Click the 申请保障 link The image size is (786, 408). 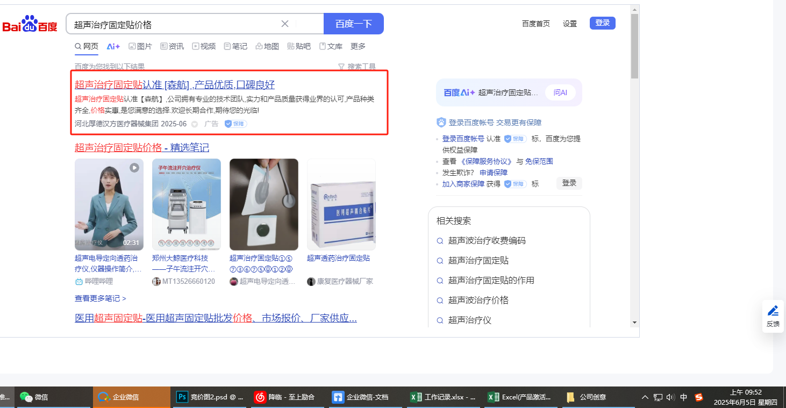(x=494, y=173)
